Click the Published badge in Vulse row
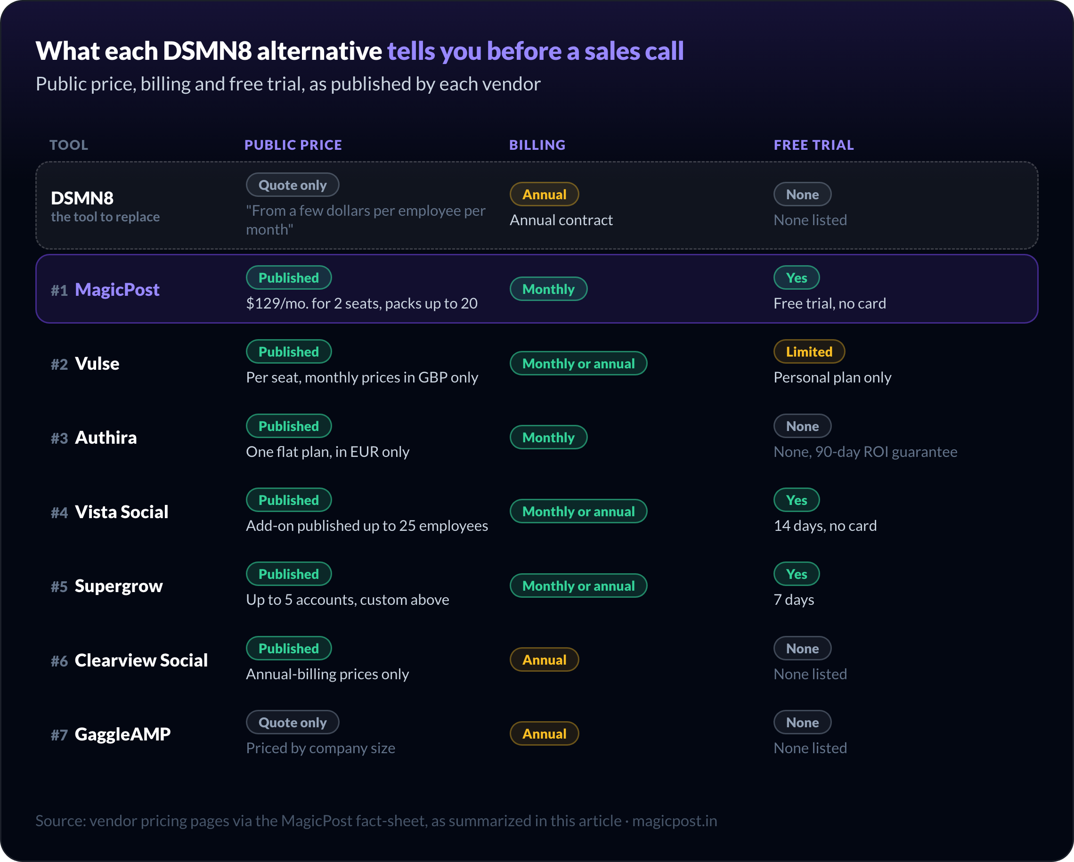 point(288,352)
